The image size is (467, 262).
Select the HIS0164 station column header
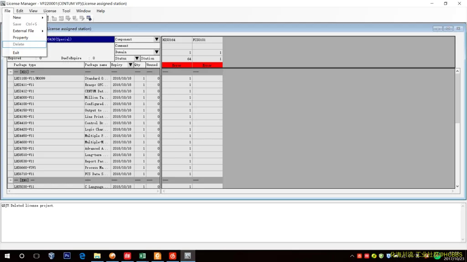pyautogui.click(x=177, y=40)
